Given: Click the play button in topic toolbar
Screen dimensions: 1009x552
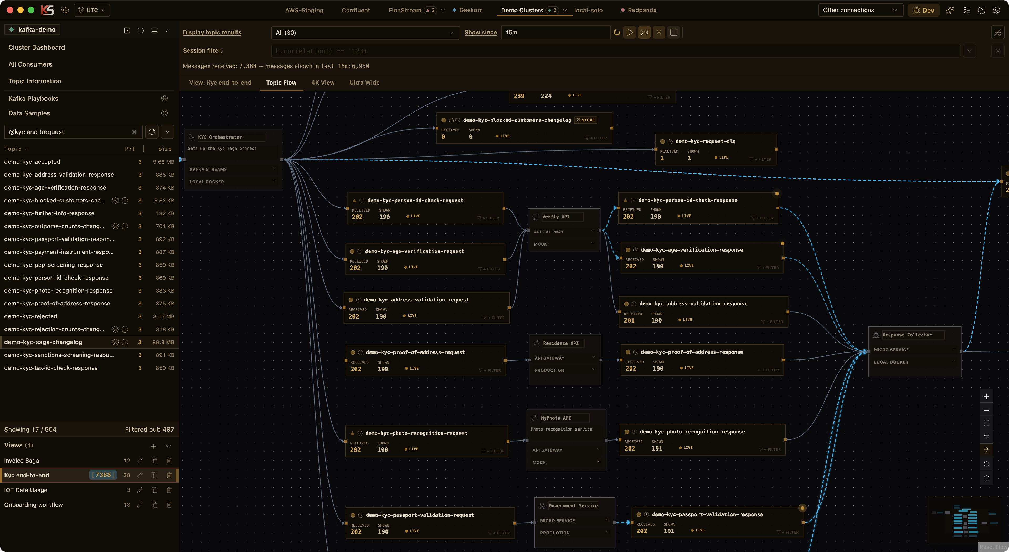Looking at the screenshot, I should coord(630,33).
